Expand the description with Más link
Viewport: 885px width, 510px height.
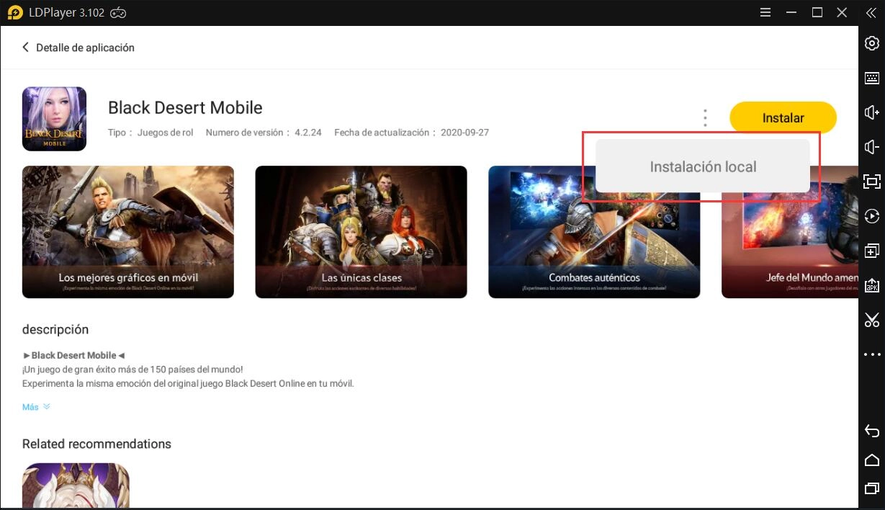[x=30, y=406]
